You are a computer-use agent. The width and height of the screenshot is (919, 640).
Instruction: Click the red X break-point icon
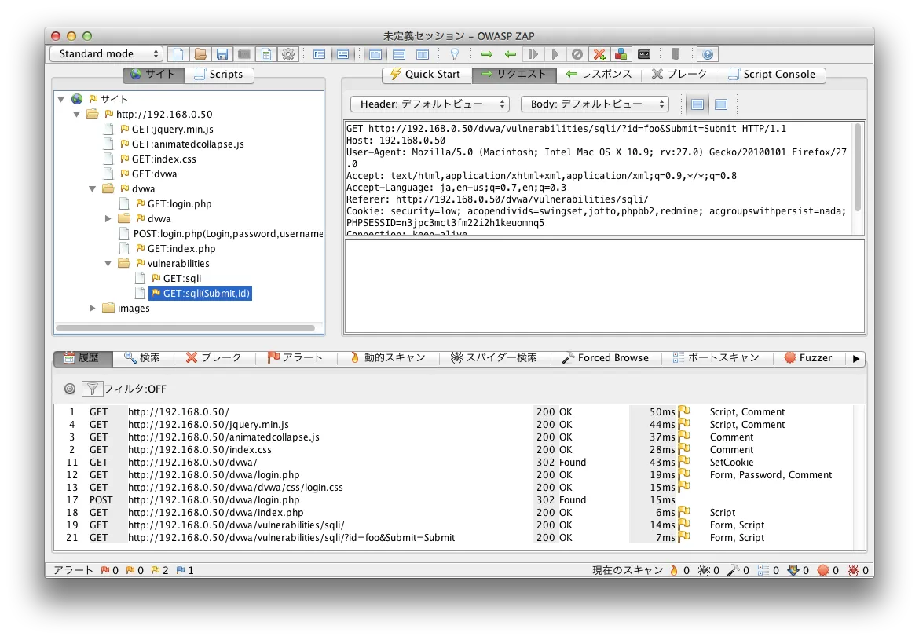point(599,53)
